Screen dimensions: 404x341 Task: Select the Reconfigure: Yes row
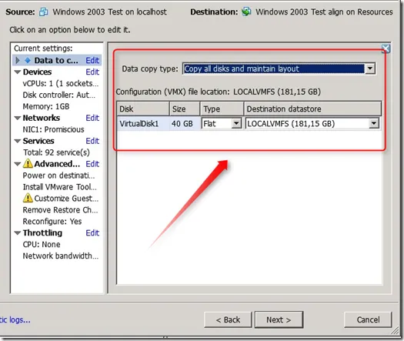(x=52, y=221)
